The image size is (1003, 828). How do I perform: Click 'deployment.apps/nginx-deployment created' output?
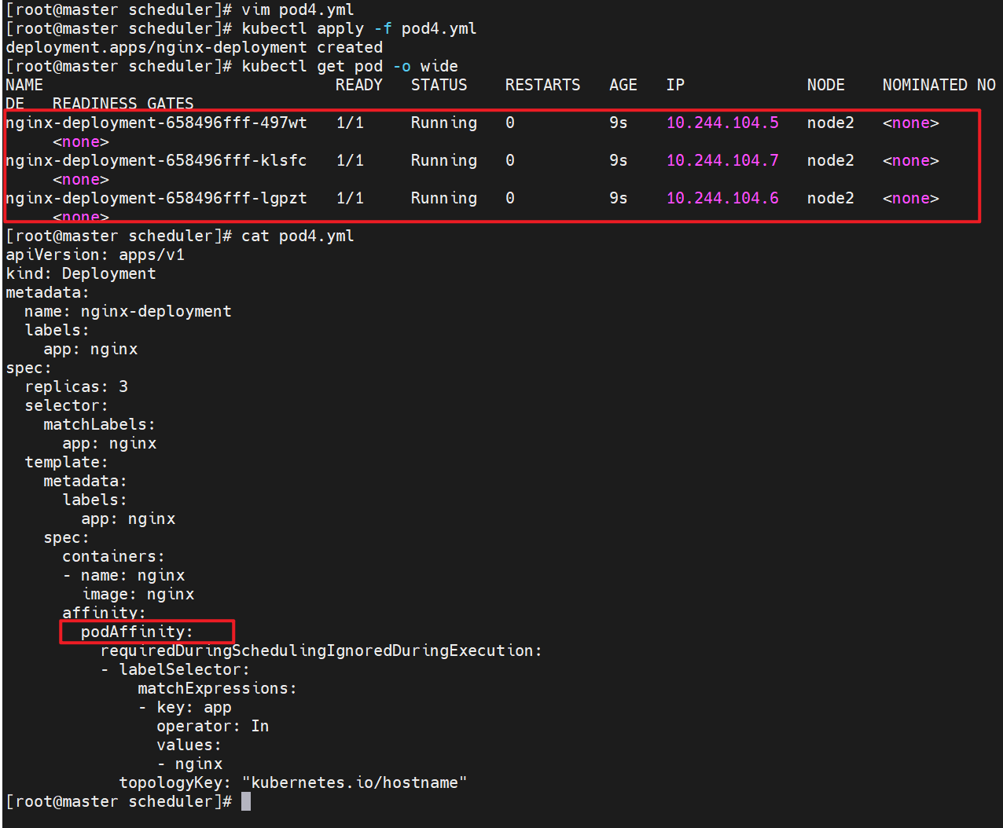click(194, 47)
